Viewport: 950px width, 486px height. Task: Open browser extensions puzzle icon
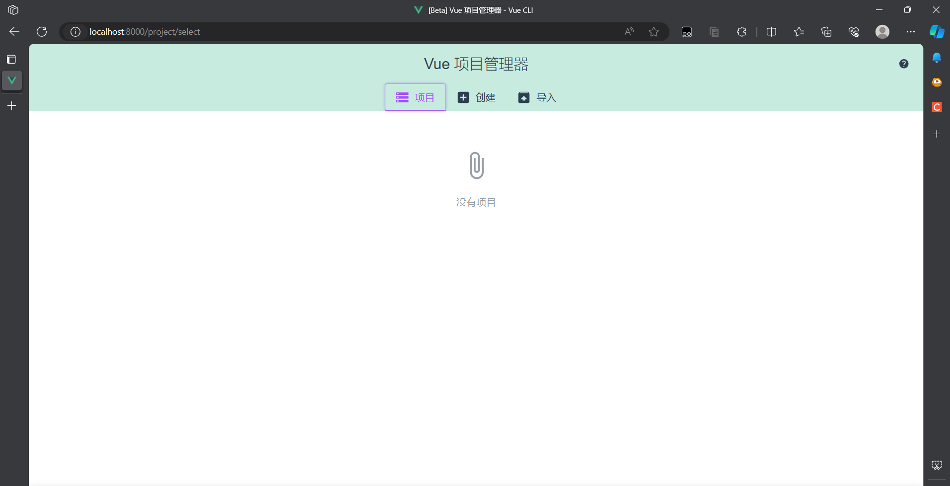coord(741,32)
